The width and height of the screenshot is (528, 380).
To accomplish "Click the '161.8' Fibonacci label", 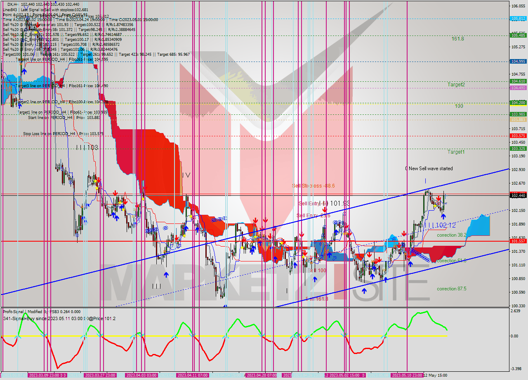I will click(457, 38).
